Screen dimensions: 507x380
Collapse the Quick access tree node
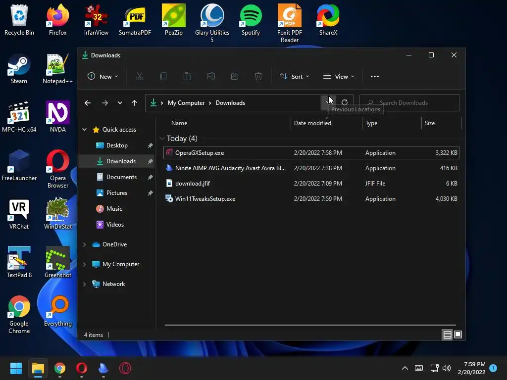[84, 130]
